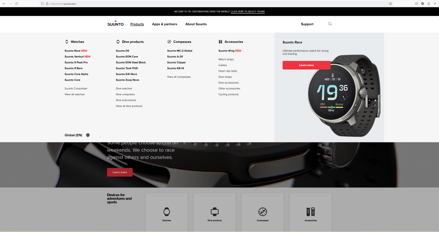Open Suunto Vertical NEW link
This screenshot has height=232, width=439.
(x=78, y=57)
